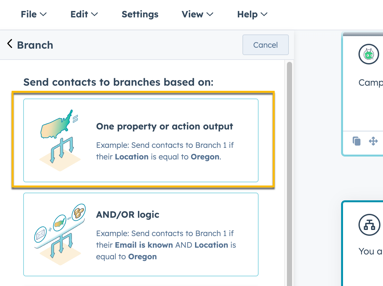The height and width of the screenshot is (286, 383).
Task: Open the Settings menu item
Action: [140, 14]
